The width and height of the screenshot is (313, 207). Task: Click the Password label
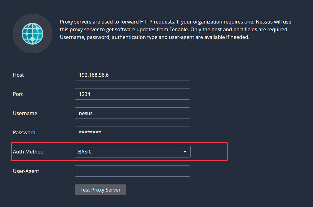(24, 132)
